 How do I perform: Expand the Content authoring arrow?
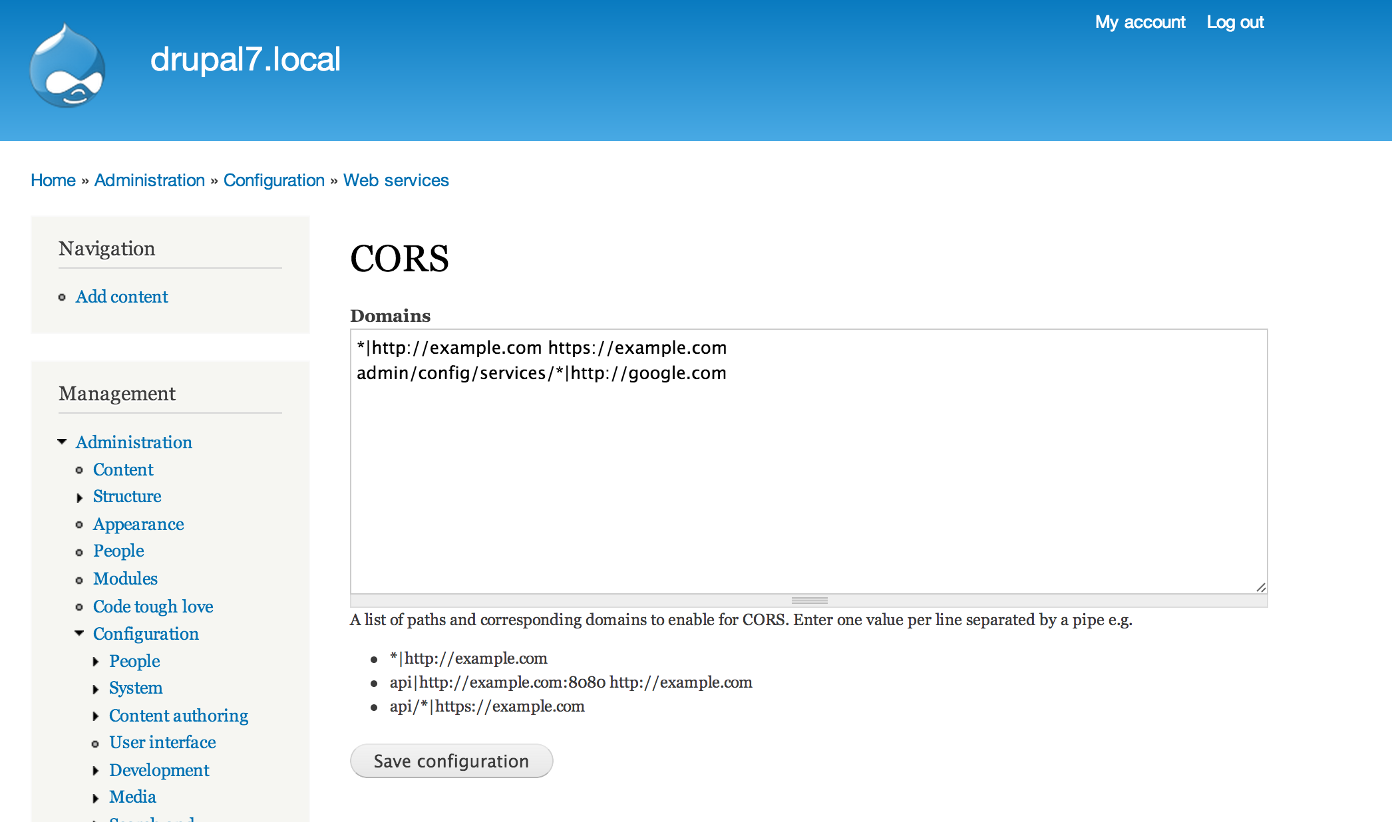pyautogui.click(x=96, y=716)
